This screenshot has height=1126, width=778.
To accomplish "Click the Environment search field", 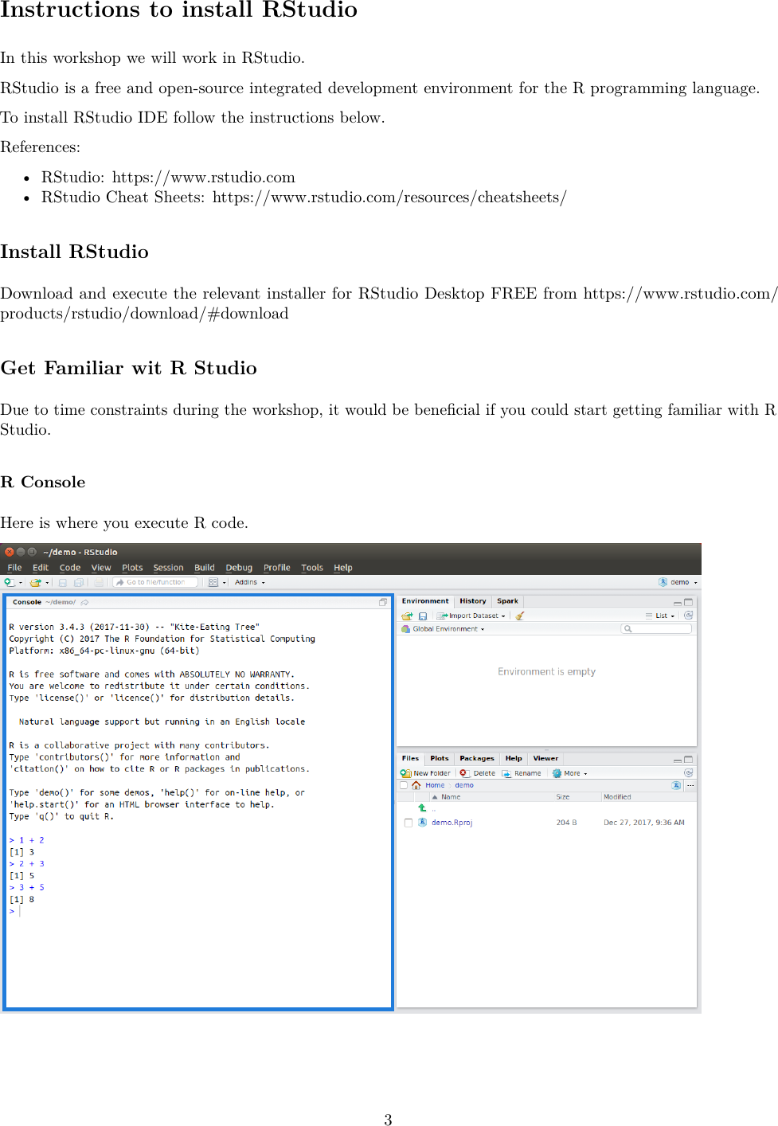I will 656,628.
